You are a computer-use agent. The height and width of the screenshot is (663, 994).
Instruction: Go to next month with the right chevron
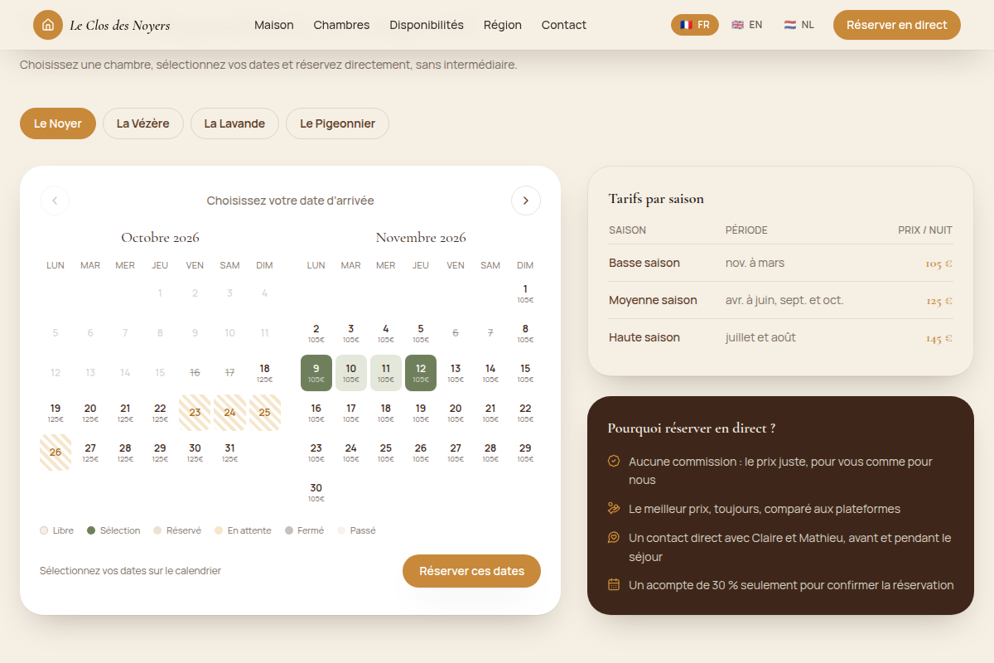[526, 201]
